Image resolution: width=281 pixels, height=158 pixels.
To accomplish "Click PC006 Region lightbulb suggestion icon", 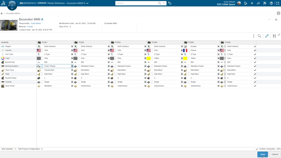I will [x=225, y=47].
